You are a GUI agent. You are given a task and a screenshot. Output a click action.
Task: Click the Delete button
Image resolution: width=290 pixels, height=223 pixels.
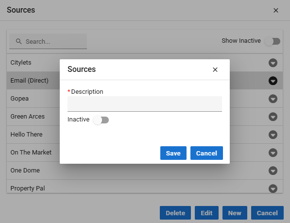pyautogui.click(x=175, y=213)
